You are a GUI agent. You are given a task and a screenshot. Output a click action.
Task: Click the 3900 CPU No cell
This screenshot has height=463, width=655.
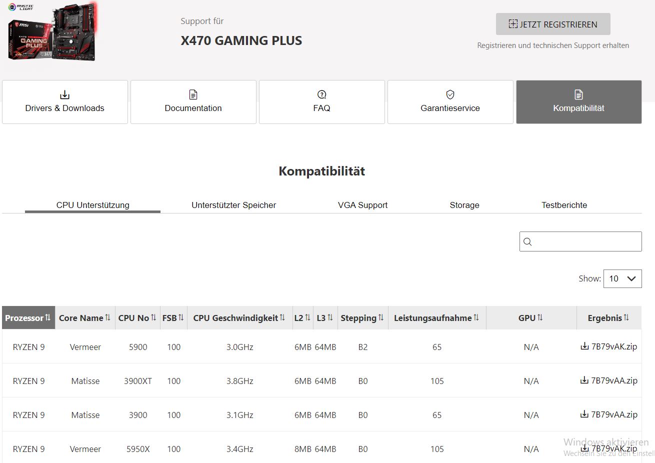(138, 415)
